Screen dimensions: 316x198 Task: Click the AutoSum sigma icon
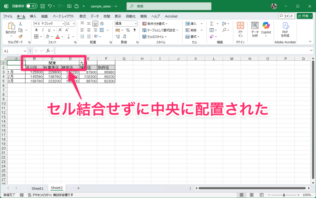(x=212, y=24)
